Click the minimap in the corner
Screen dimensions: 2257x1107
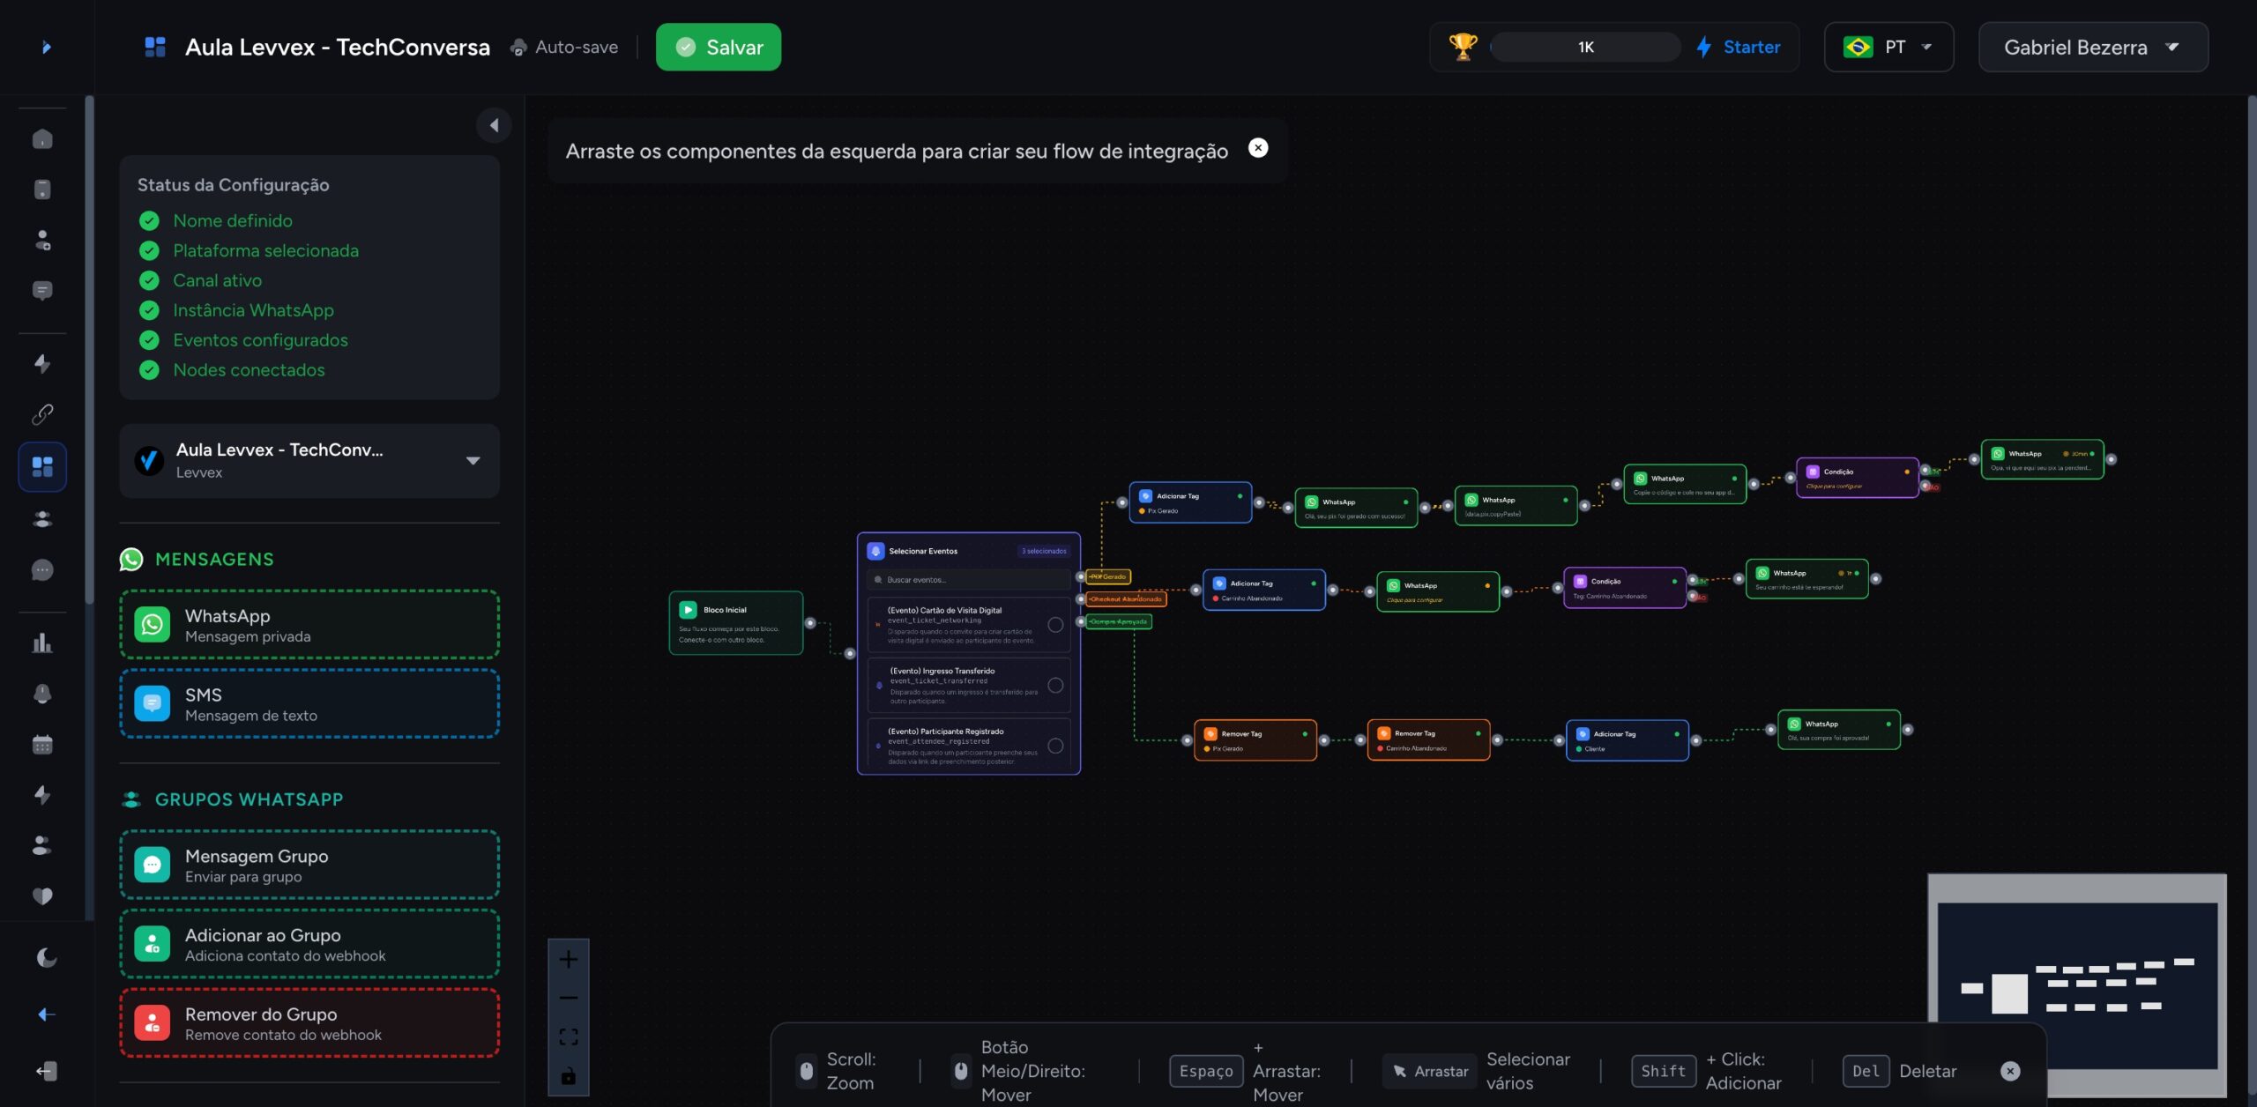click(2076, 985)
